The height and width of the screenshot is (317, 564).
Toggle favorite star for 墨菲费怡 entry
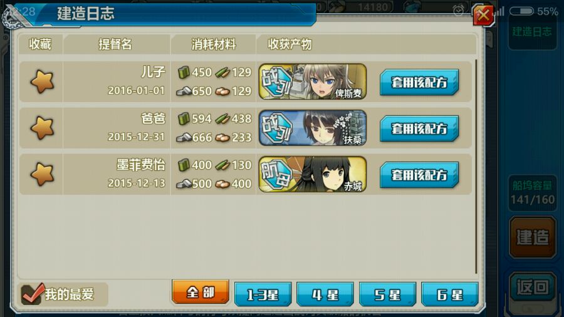42,174
